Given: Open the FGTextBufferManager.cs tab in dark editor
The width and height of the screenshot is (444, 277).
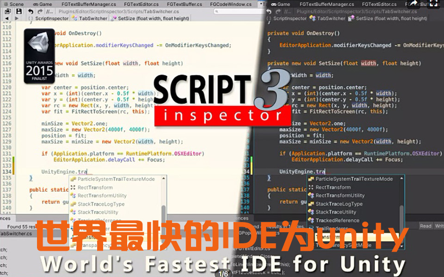Looking at the screenshot, I should [327, 4].
